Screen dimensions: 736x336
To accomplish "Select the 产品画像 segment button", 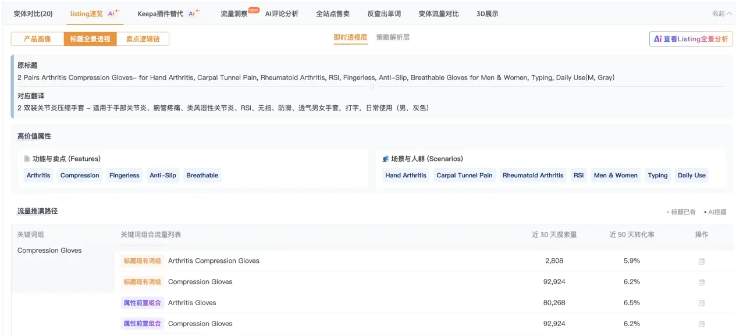I will pyautogui.click(x=37, y=39).
